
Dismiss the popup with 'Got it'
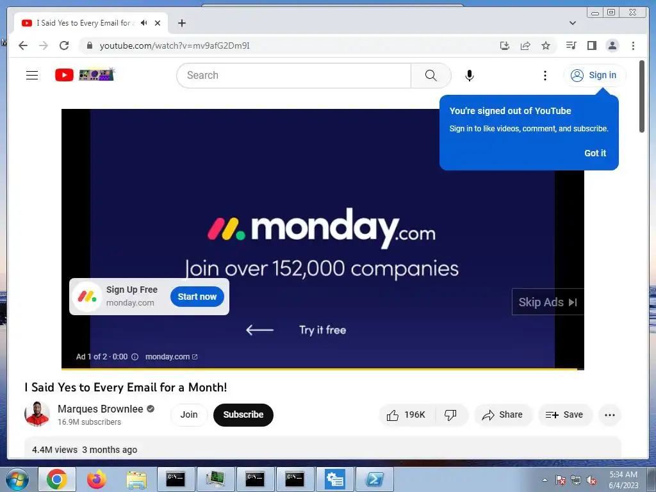click(595, 153)
